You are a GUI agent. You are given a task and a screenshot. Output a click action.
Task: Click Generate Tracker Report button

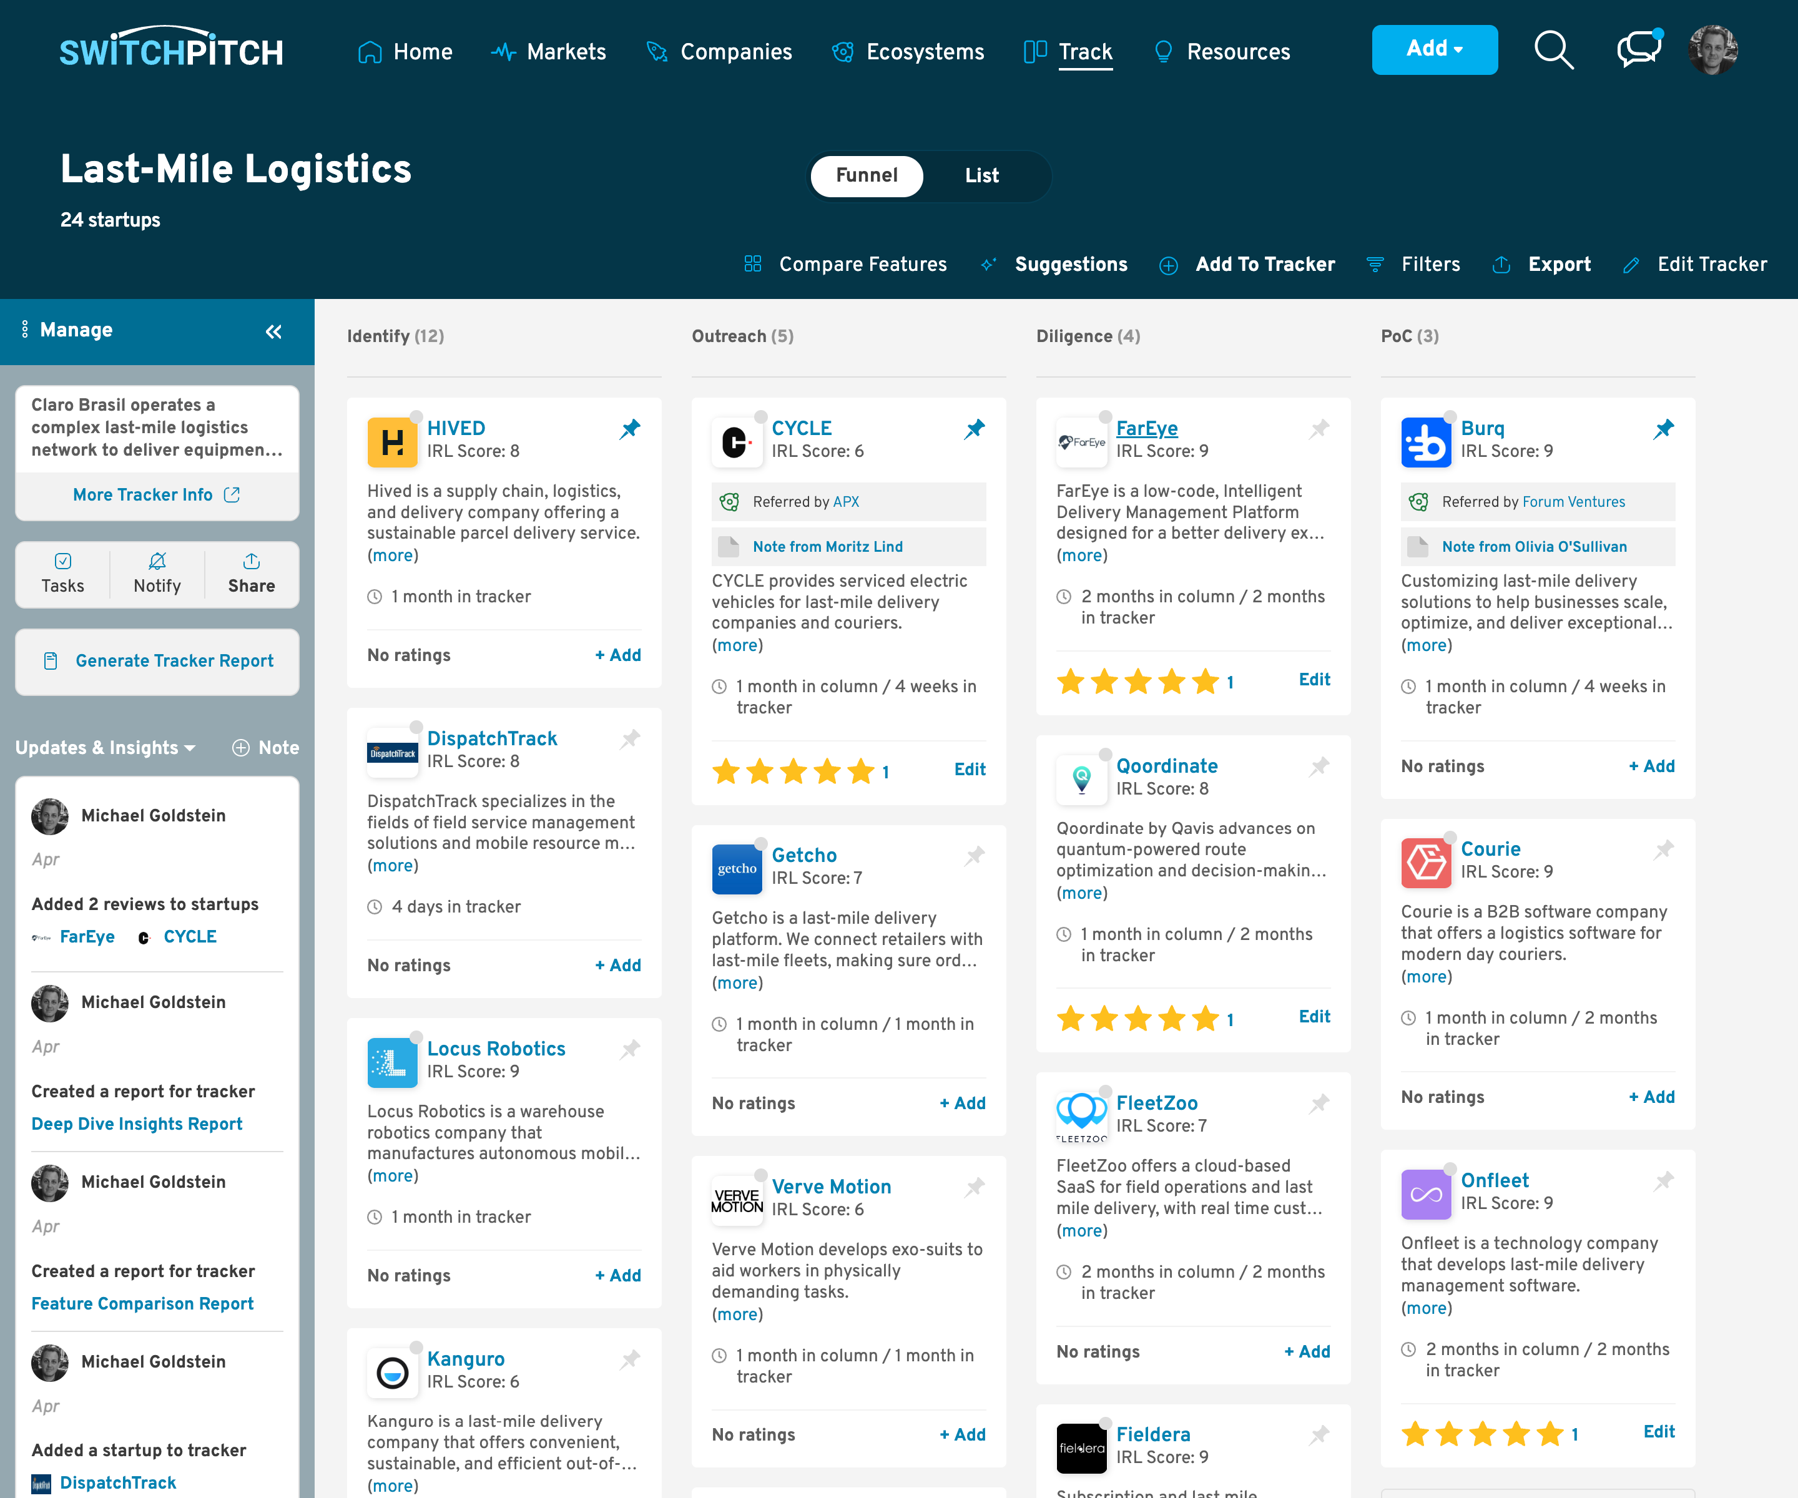[x=157, y=661]
